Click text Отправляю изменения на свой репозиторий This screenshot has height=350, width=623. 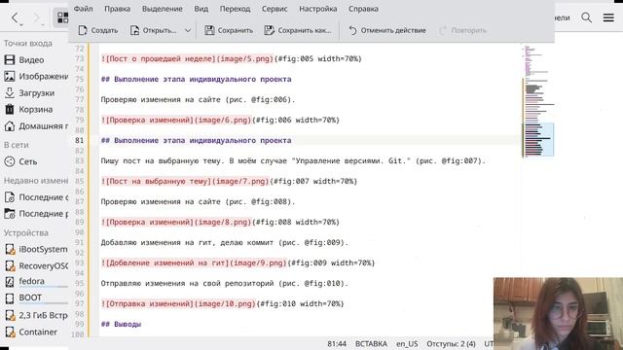point(187,283)
